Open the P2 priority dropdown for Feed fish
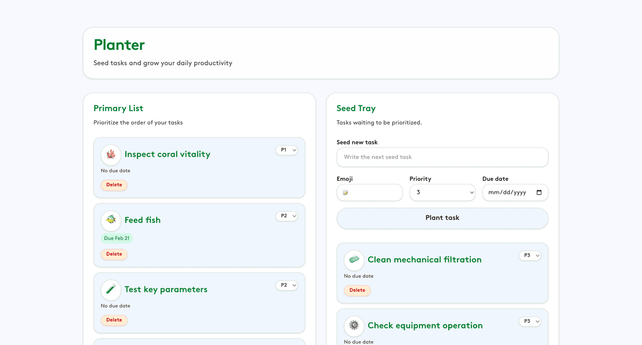Screen dimensions: 642x345 [287, 216]
